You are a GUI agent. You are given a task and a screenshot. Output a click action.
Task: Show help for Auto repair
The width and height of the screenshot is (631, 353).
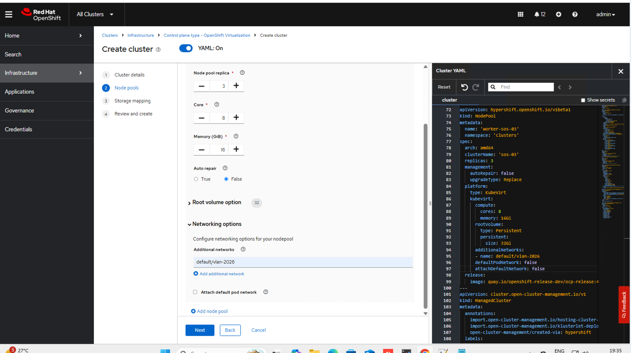[225, 168]
